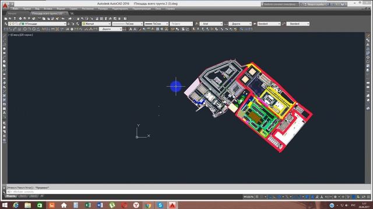Activate Zoom Realtime tool in Standard toolbar
373x209 pixels.
tap(82, 19)
